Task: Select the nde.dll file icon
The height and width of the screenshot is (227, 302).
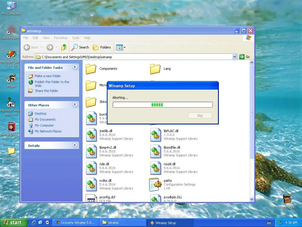Action: (91, 168)
